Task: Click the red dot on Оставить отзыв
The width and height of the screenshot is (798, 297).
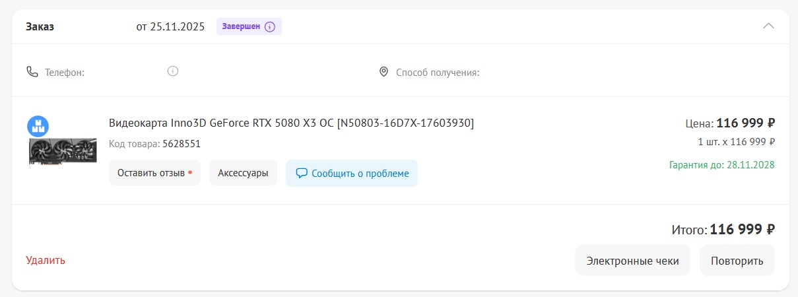Action: tap(190, 173)
